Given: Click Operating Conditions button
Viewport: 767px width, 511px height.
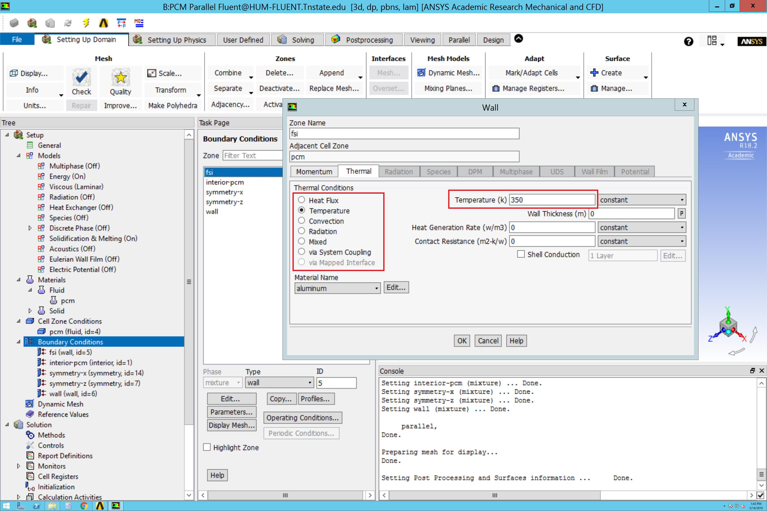Looking at the screenshot, I should pos(303,417).
